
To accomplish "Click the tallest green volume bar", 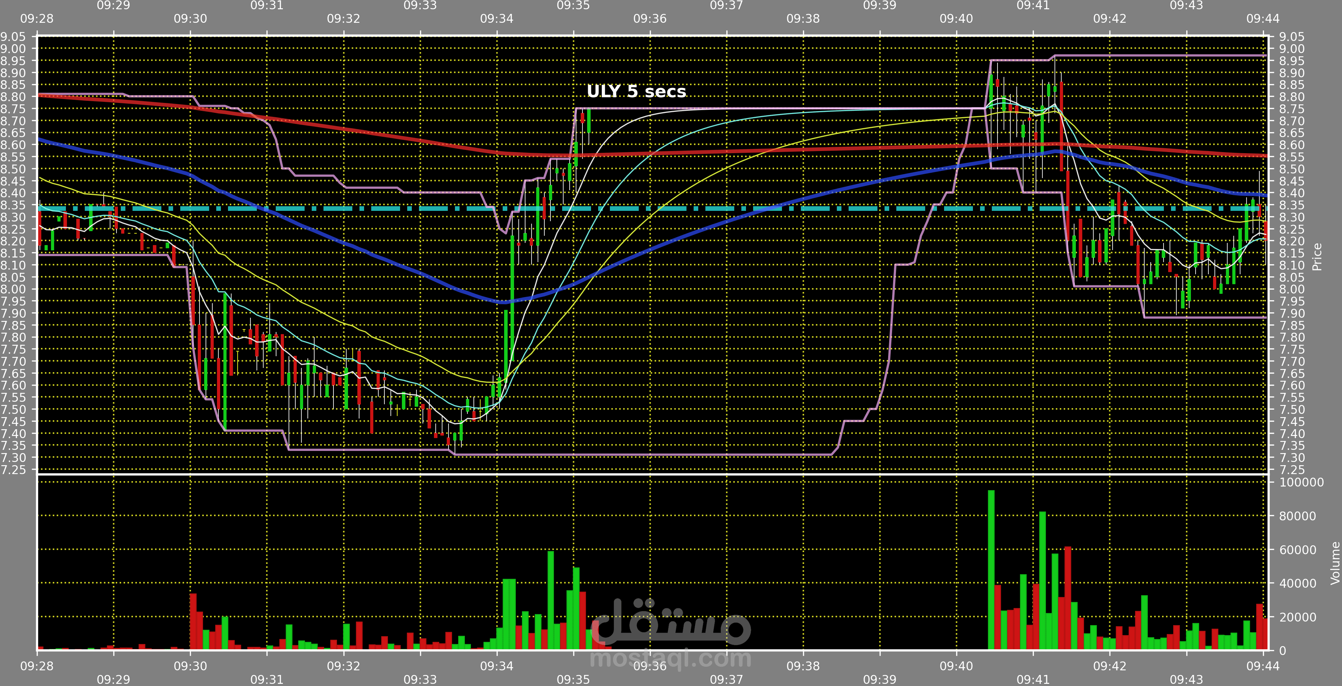I will [991, 570].
